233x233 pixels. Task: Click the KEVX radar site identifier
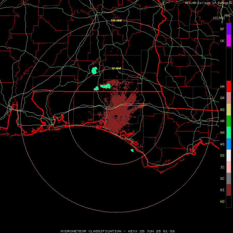pos(133,231)
